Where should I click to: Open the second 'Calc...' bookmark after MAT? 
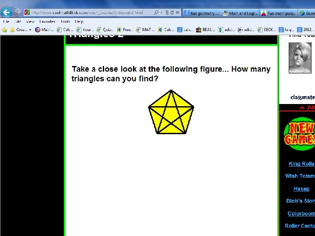coord(166,30)
